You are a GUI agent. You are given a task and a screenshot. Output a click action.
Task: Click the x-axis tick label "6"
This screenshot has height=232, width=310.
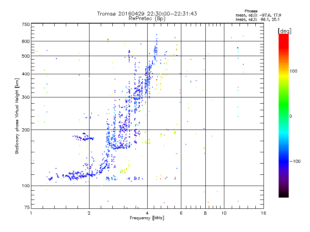pyautogui.click(x=181, y=213)
